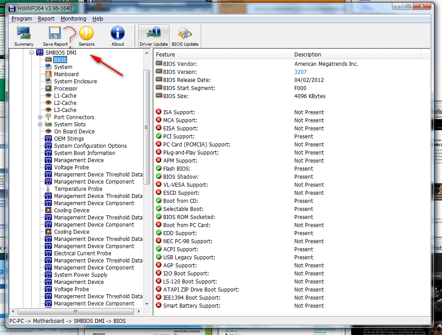Click the Description column header
The height and width of the screenshot is (335, 442).
[x=356, y=55]
